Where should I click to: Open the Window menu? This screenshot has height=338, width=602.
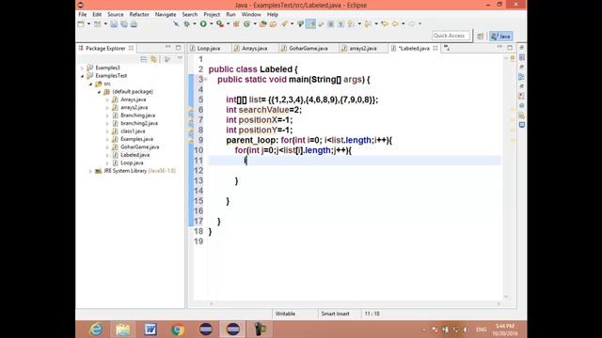coord(251,15)
